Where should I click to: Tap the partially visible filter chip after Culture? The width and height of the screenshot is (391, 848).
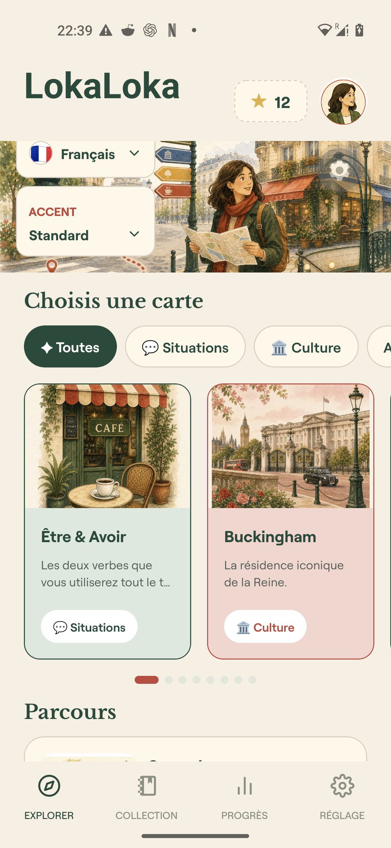point(379,346)
